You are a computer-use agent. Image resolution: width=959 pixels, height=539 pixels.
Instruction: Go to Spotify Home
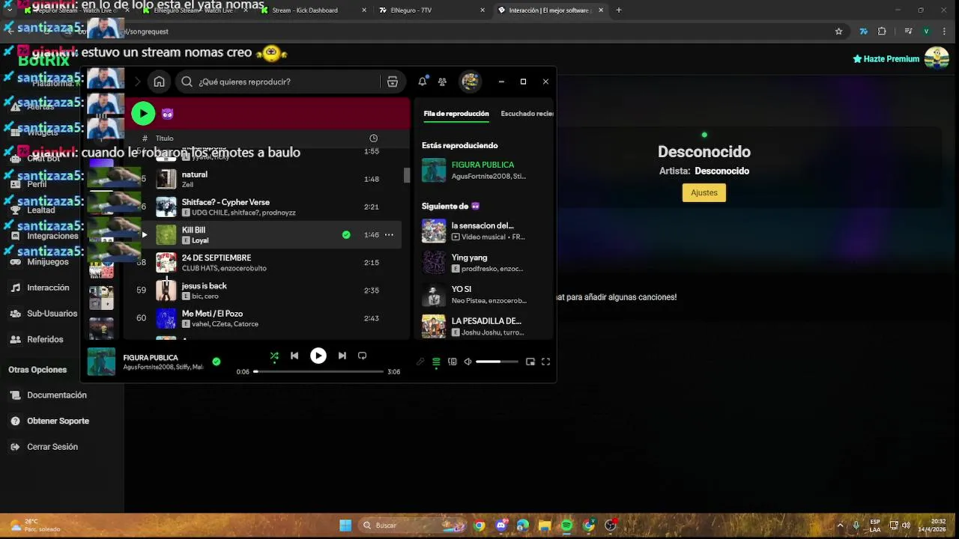click(159, 82)
